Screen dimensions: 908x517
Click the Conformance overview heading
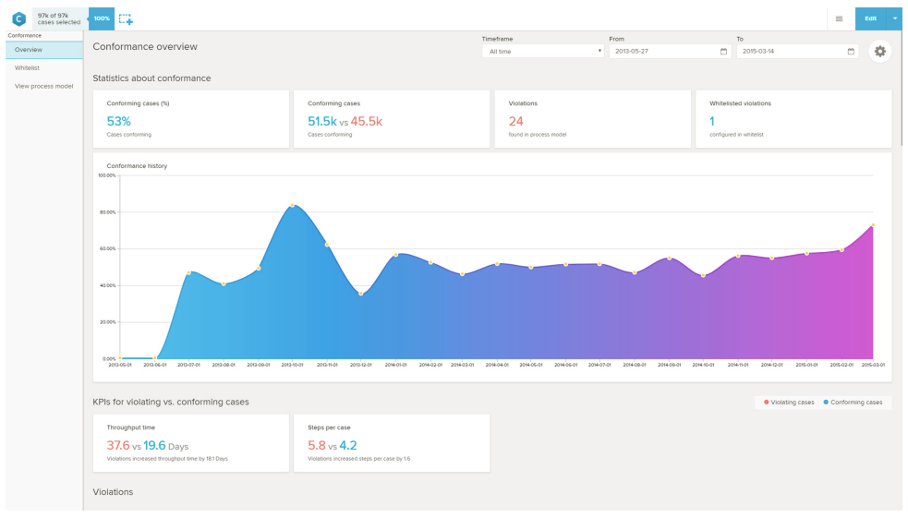coord(145,46)
